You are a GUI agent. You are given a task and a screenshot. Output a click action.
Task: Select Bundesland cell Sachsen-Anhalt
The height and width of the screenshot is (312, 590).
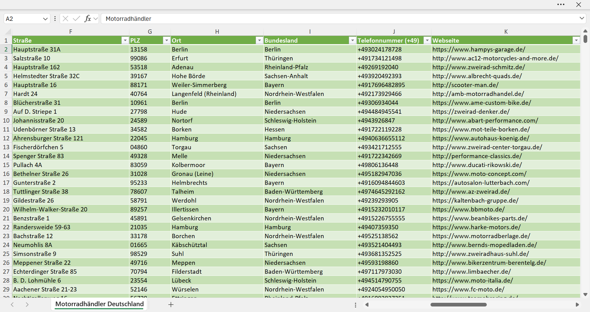click(x=310, y=76)
